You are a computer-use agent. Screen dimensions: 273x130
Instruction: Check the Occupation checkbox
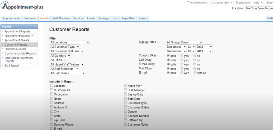click(x=52, y=94)
